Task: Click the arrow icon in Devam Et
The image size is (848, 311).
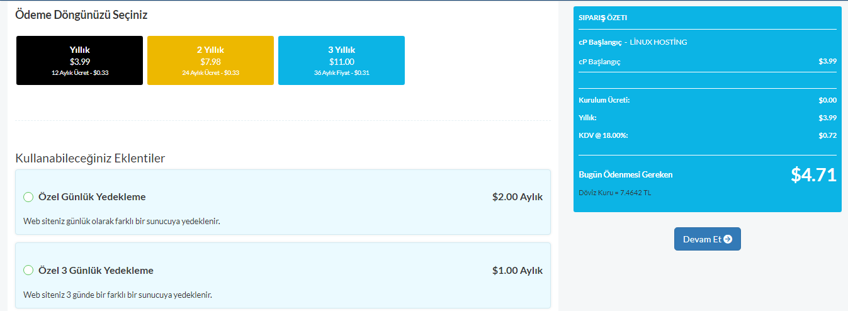Action: tap(728, 239)
